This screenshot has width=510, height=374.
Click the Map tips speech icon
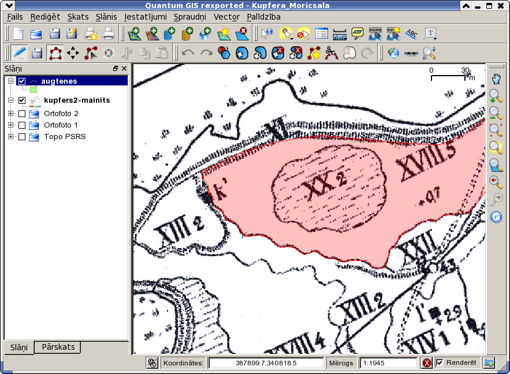coord(358,33)
